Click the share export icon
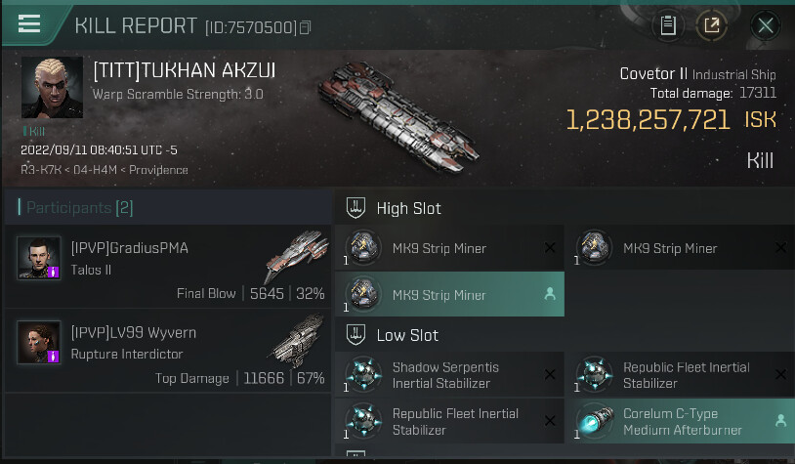The width and height of the screenshot is (795, 464). coord(712,25)
